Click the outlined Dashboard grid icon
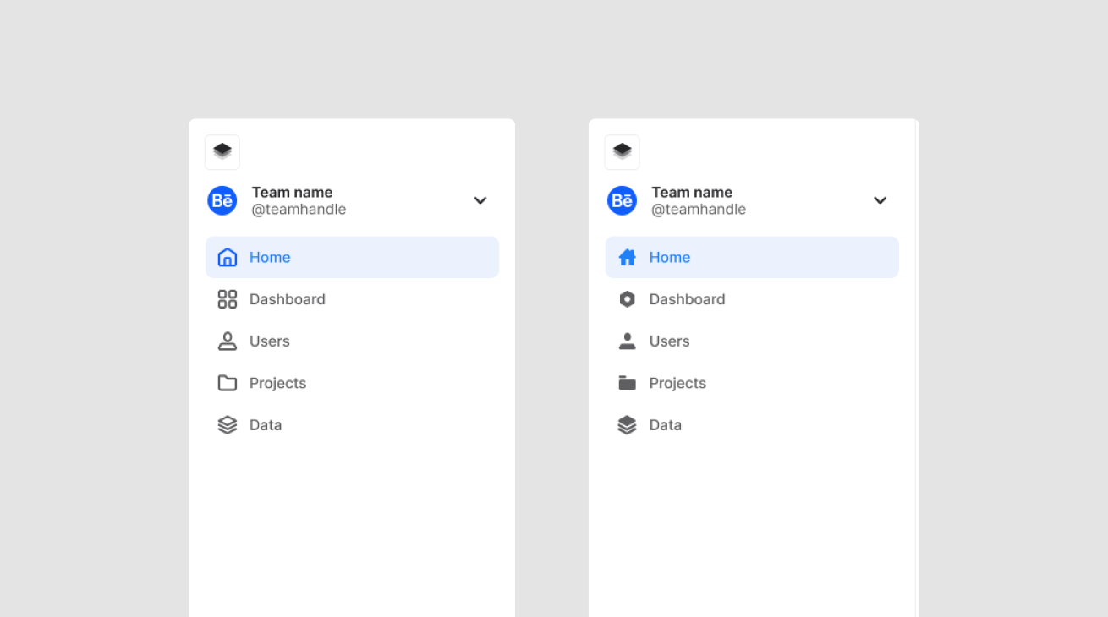The width and height of the screenshot is (1108, 617). pyautogui.click(x=228, y=299)
